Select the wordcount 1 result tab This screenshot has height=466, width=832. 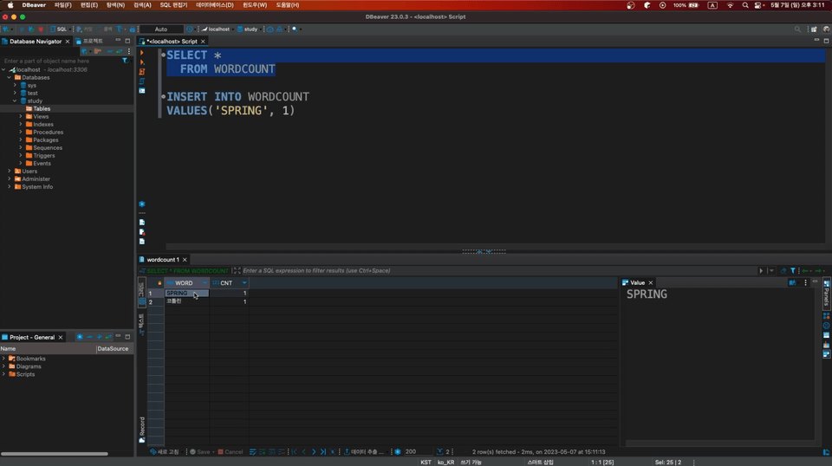tap(162, 260)
